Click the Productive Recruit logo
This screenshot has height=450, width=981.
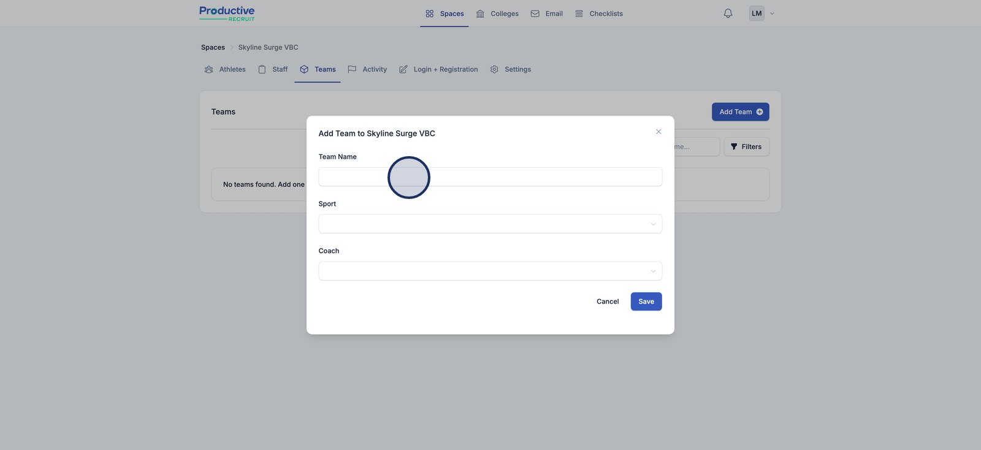click(x=227, y=13)
